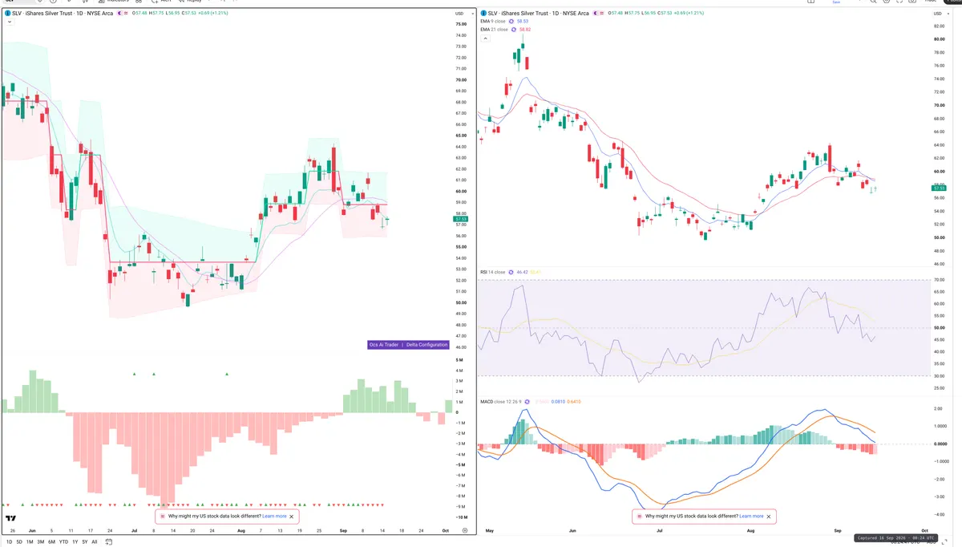Screen dimensions: 962x547
Task: Click the Aug label on right time axis
Action: tap(750, 531)
